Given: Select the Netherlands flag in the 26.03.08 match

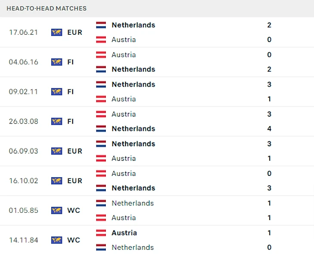Looking at the screenshot, I should [101, 129].
